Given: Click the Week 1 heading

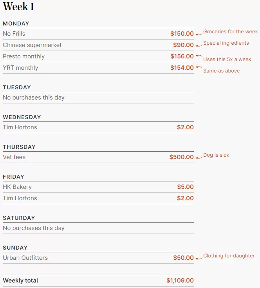Looking at the screenshot, I should (x=18, y=7).
